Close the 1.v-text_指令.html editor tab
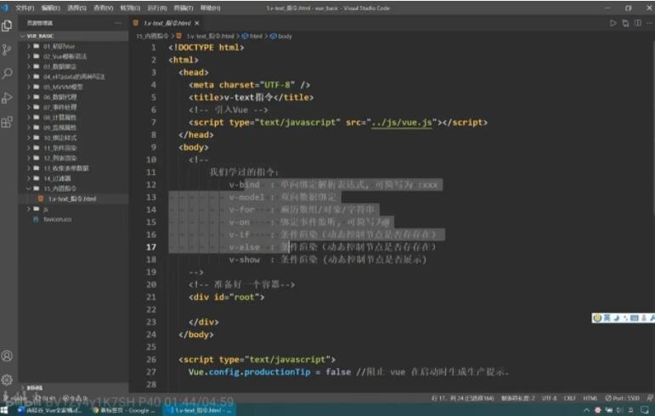655x416 pixels. pos(197,24)
